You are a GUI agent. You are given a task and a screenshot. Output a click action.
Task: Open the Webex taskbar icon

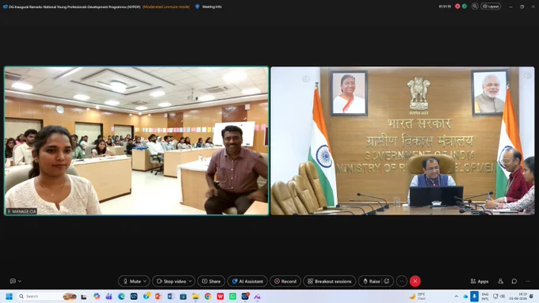coord(245,296)
